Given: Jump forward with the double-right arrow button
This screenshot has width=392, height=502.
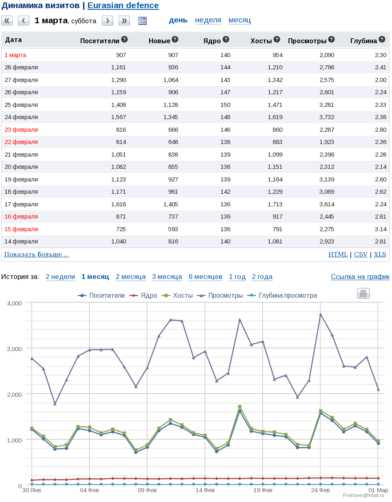Looking at the screenshot, I should tap(124, 21).
